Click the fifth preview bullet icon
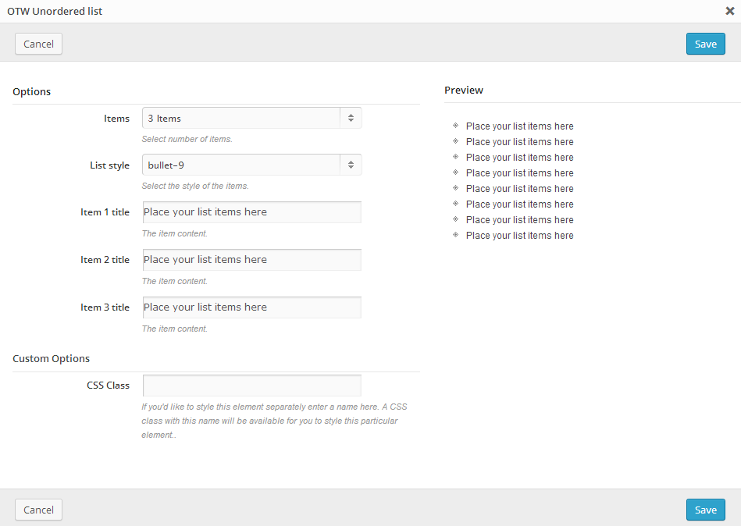This screenshot has height=526, width=741. [455, 188]
